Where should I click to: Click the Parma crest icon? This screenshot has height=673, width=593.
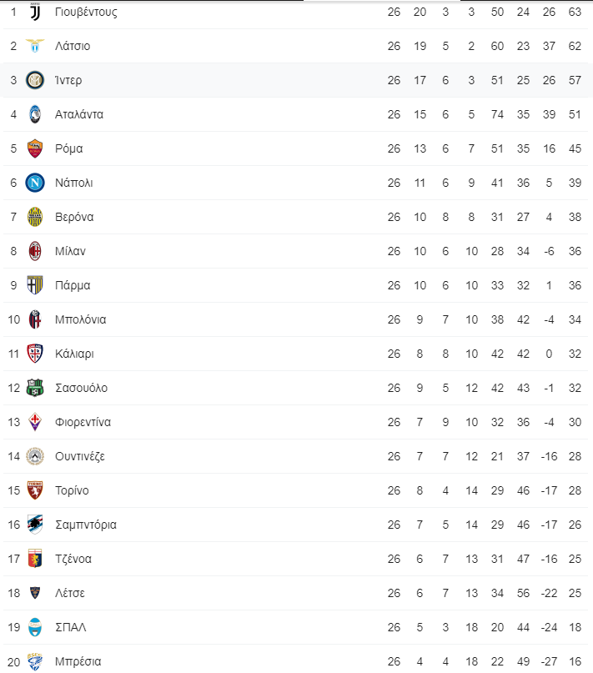(35, 285)
